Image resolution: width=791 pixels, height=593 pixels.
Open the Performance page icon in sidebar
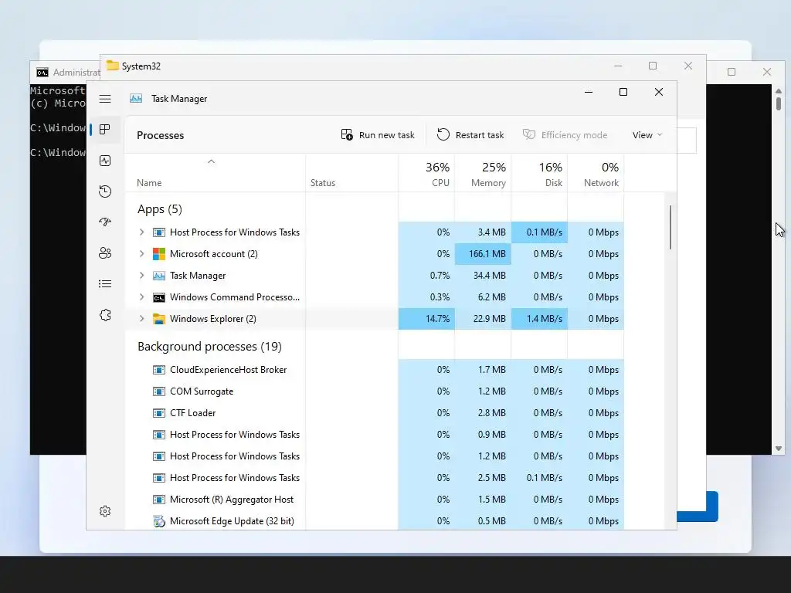105,161
